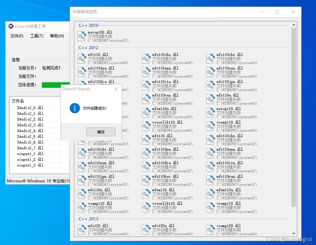Select the mfc110enu.dll icon in system32
This screenshot has height=245, width=316.
211,153
